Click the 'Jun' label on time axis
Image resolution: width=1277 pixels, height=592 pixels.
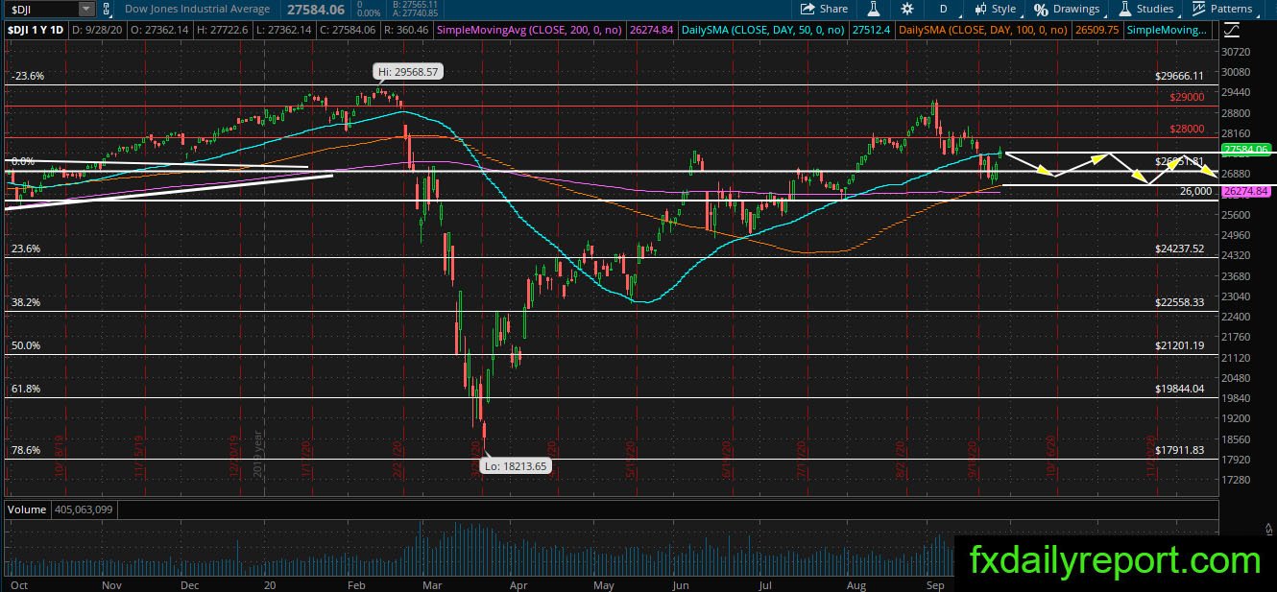683,584
